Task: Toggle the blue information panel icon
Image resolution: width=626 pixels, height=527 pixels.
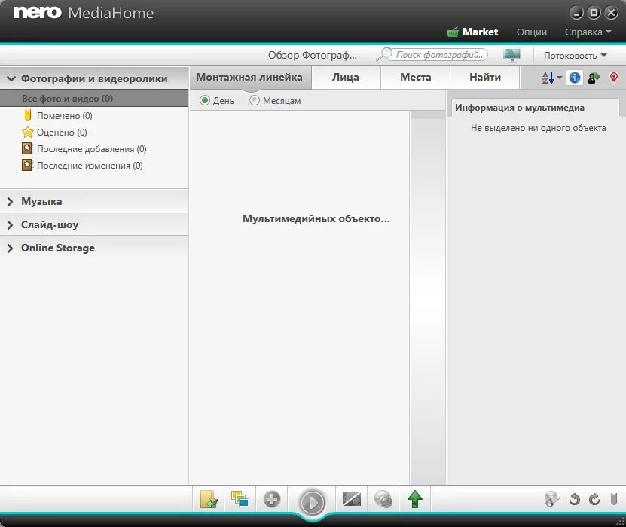Action: click(575, 78)
